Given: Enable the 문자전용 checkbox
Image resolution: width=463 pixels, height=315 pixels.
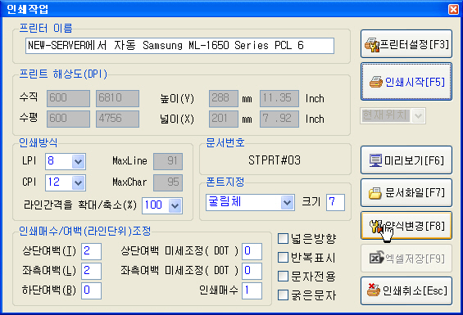Looking at the screenshot, I should [283, 276].
